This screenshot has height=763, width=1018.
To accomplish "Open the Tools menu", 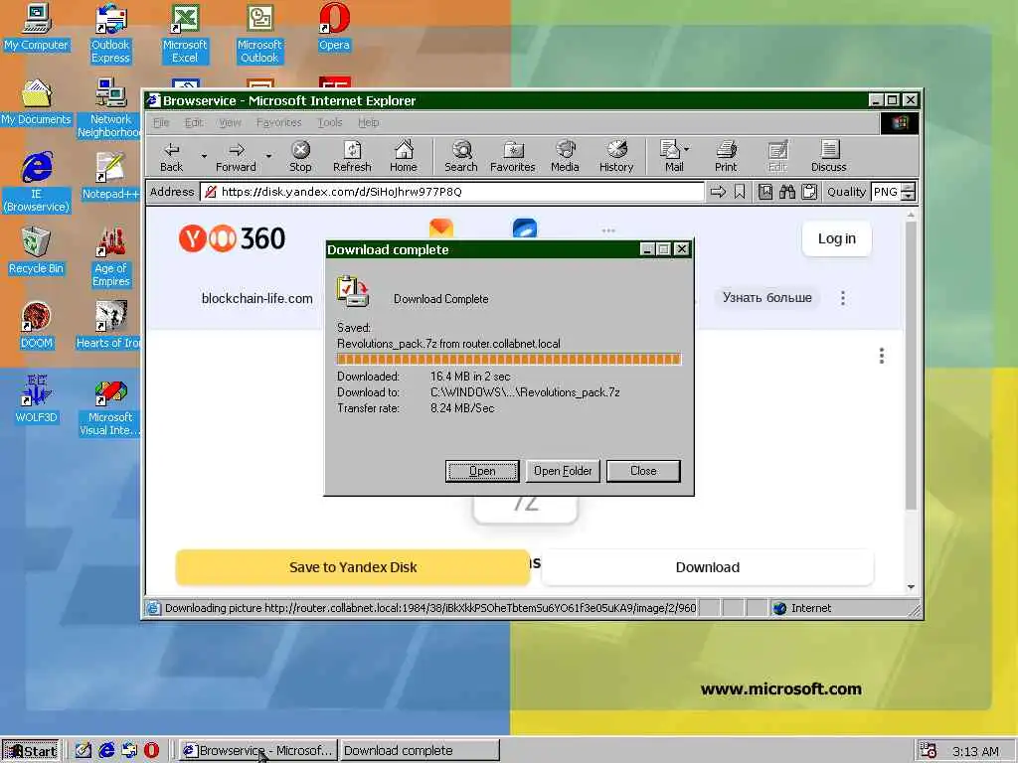I will 330,122.
